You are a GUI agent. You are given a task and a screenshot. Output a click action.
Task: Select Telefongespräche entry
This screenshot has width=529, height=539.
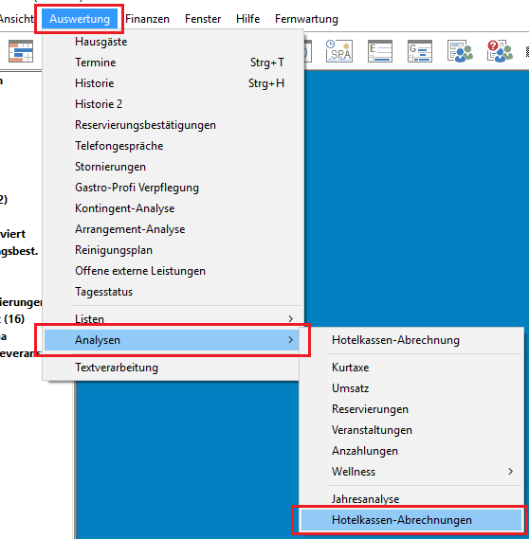(x=173, y=146)
